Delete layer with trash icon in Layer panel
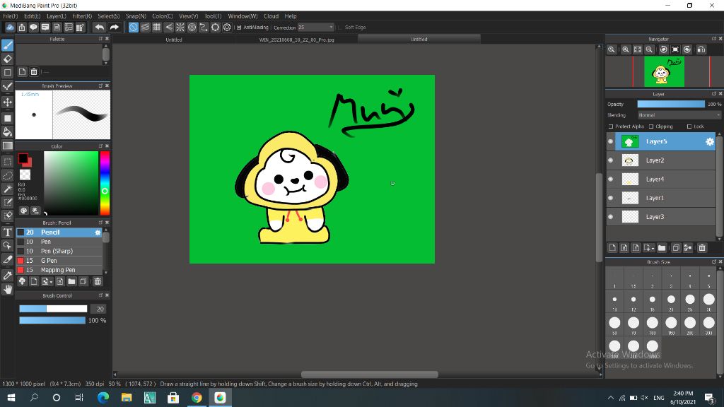 click(x=702, y=248)
